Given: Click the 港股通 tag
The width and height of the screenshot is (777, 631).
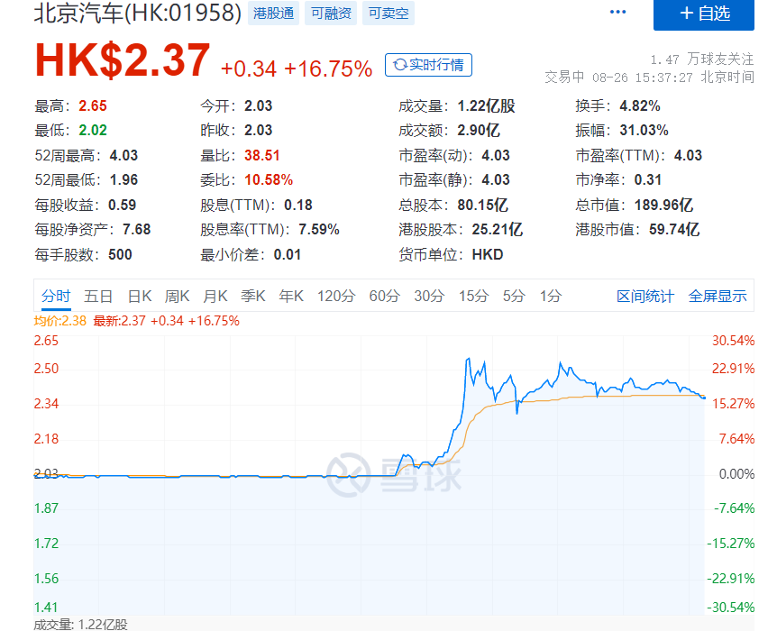Looking at the screenshot, I should 273,14.
